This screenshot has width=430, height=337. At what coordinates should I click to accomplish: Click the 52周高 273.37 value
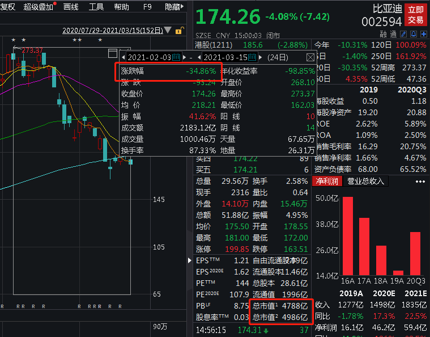coord(414,68)
